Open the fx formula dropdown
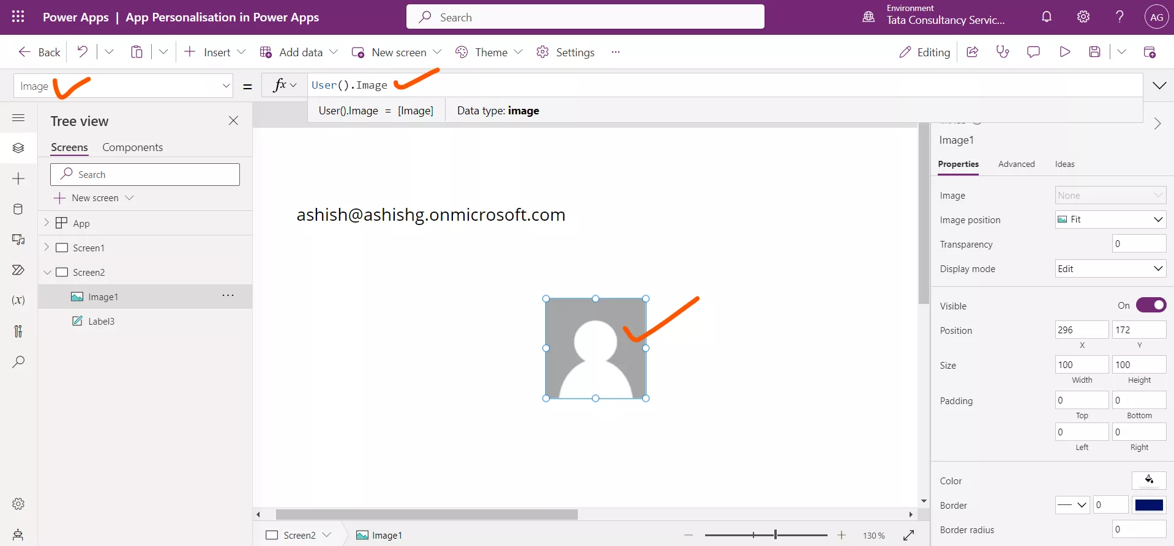Viewport: 1174px width, 546px height. tap(285, 85)
